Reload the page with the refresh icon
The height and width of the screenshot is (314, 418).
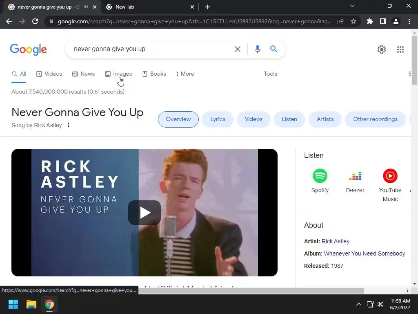click(35, 21)
